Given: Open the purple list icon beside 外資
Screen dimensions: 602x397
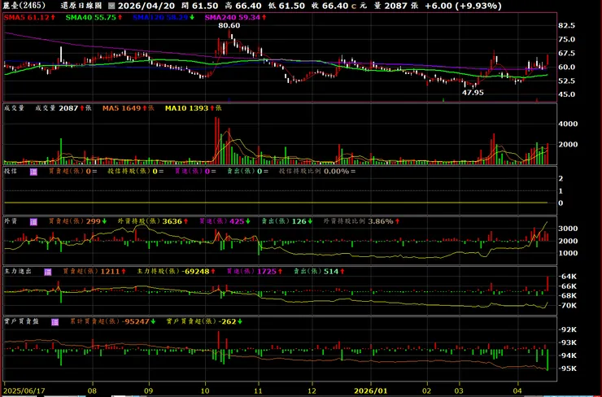Looking at the screenshot, I should pyautogui.click(x=33, y=221).
